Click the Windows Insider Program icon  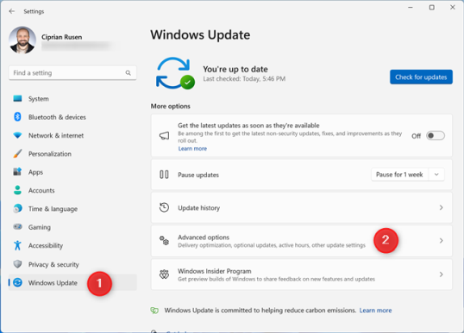[x=164, y=274]
